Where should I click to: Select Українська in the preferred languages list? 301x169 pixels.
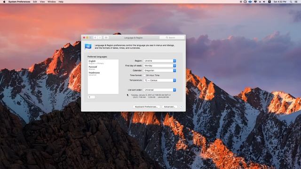(103, 74)
